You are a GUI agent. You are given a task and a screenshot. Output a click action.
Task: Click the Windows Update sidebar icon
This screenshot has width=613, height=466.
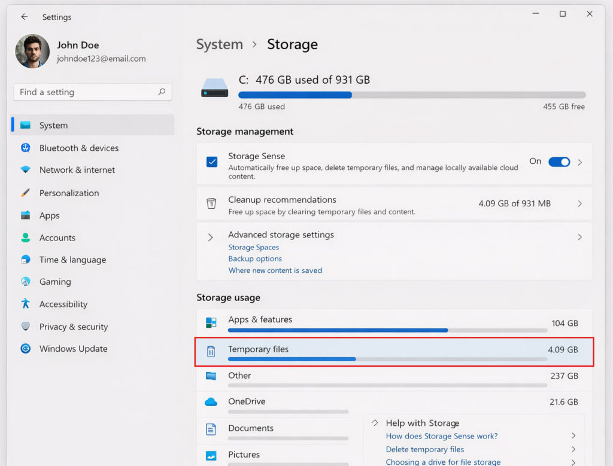point(25,349)
